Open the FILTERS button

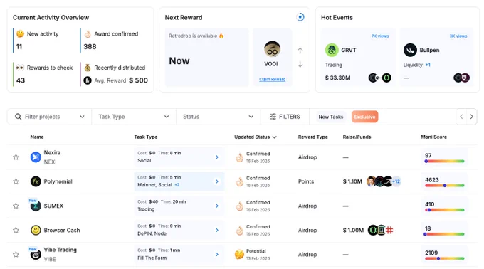(285, 117)
